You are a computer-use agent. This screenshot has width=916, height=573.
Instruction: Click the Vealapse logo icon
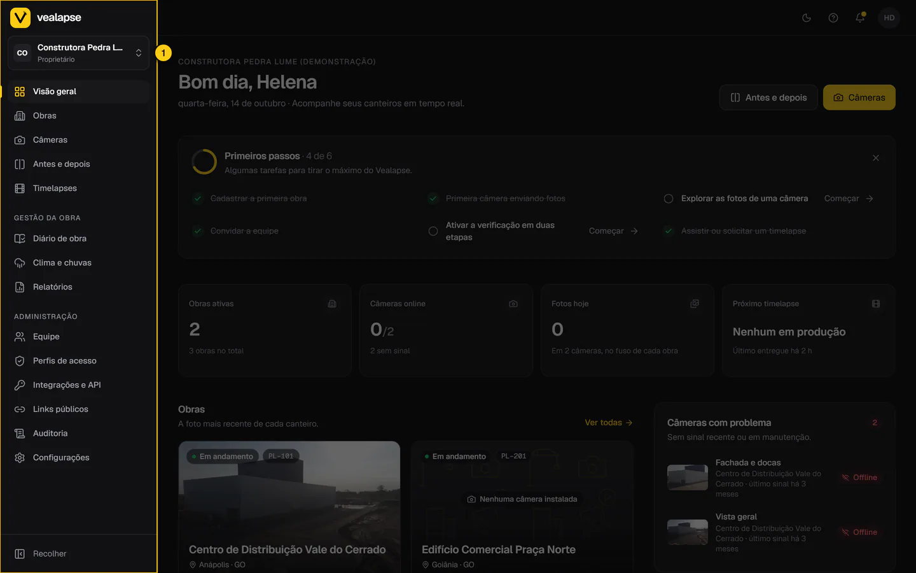20,18
